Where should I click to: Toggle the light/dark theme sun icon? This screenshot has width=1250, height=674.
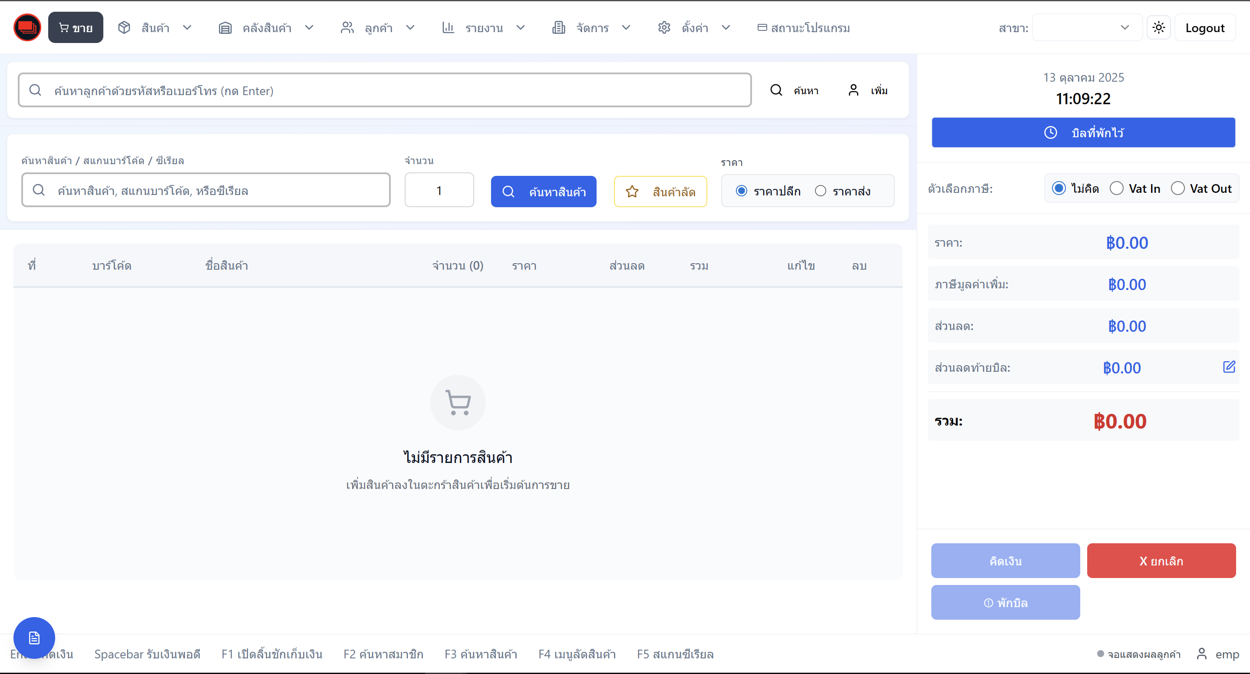point(1158,28)
